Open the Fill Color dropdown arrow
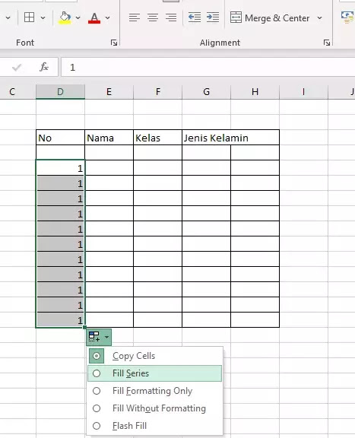Screen dimensions: 355x438 pos(78,18)
